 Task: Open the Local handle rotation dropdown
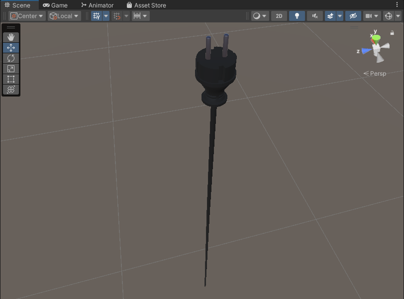(63, 15)
